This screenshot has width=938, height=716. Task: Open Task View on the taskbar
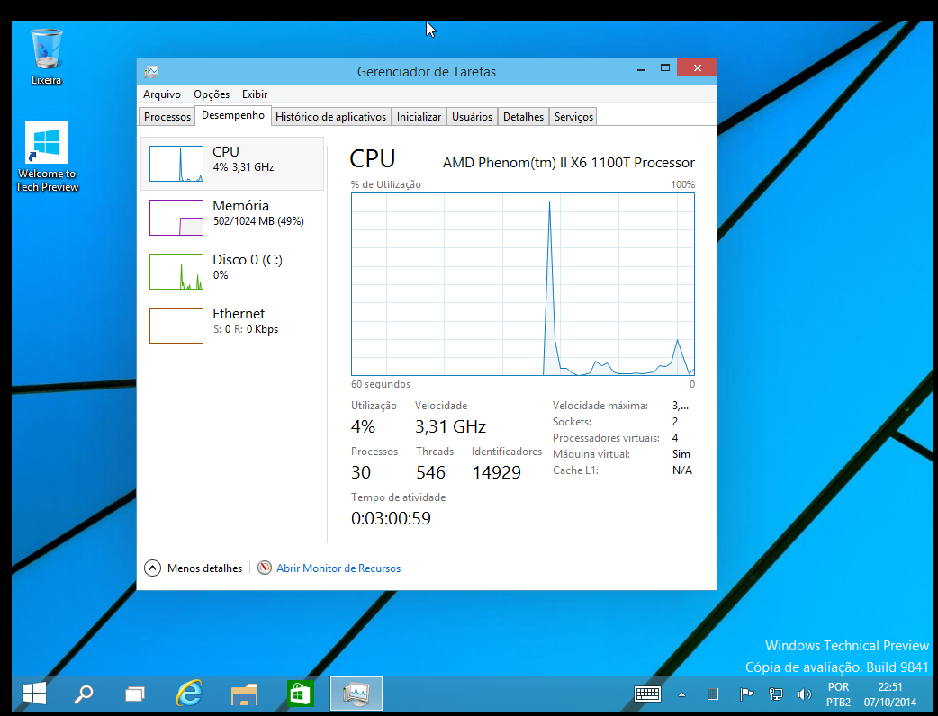tap(135, 694)
